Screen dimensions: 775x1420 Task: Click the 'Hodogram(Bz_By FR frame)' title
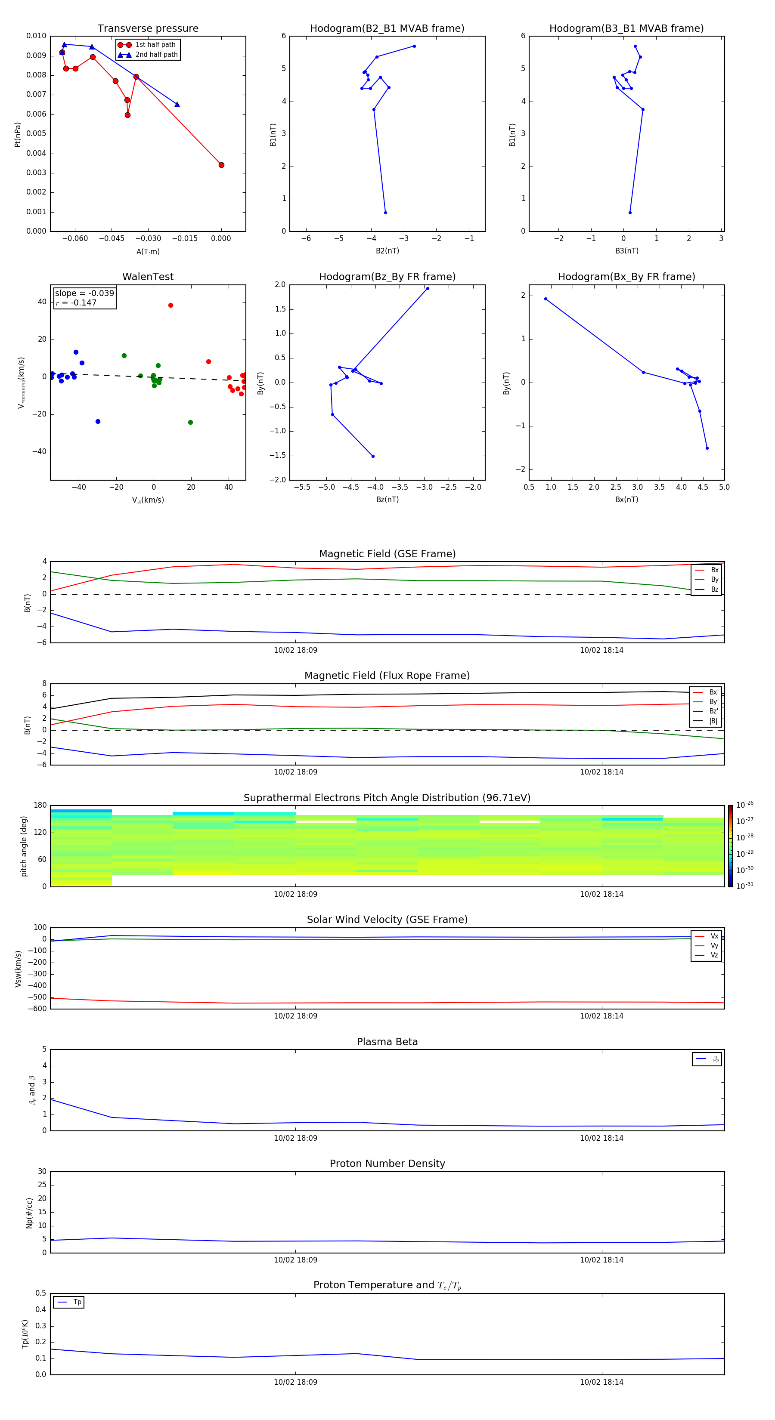pyautogui.click(x=387, y=277)
